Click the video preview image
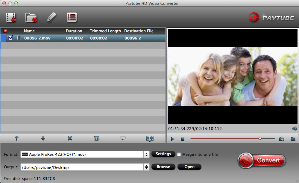299x183 pixels. pos(233,77)
